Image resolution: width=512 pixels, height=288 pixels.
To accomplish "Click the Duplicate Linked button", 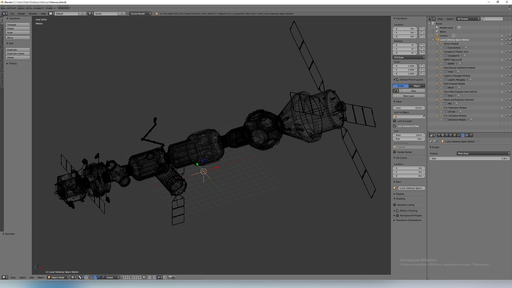I will [18, 54].
